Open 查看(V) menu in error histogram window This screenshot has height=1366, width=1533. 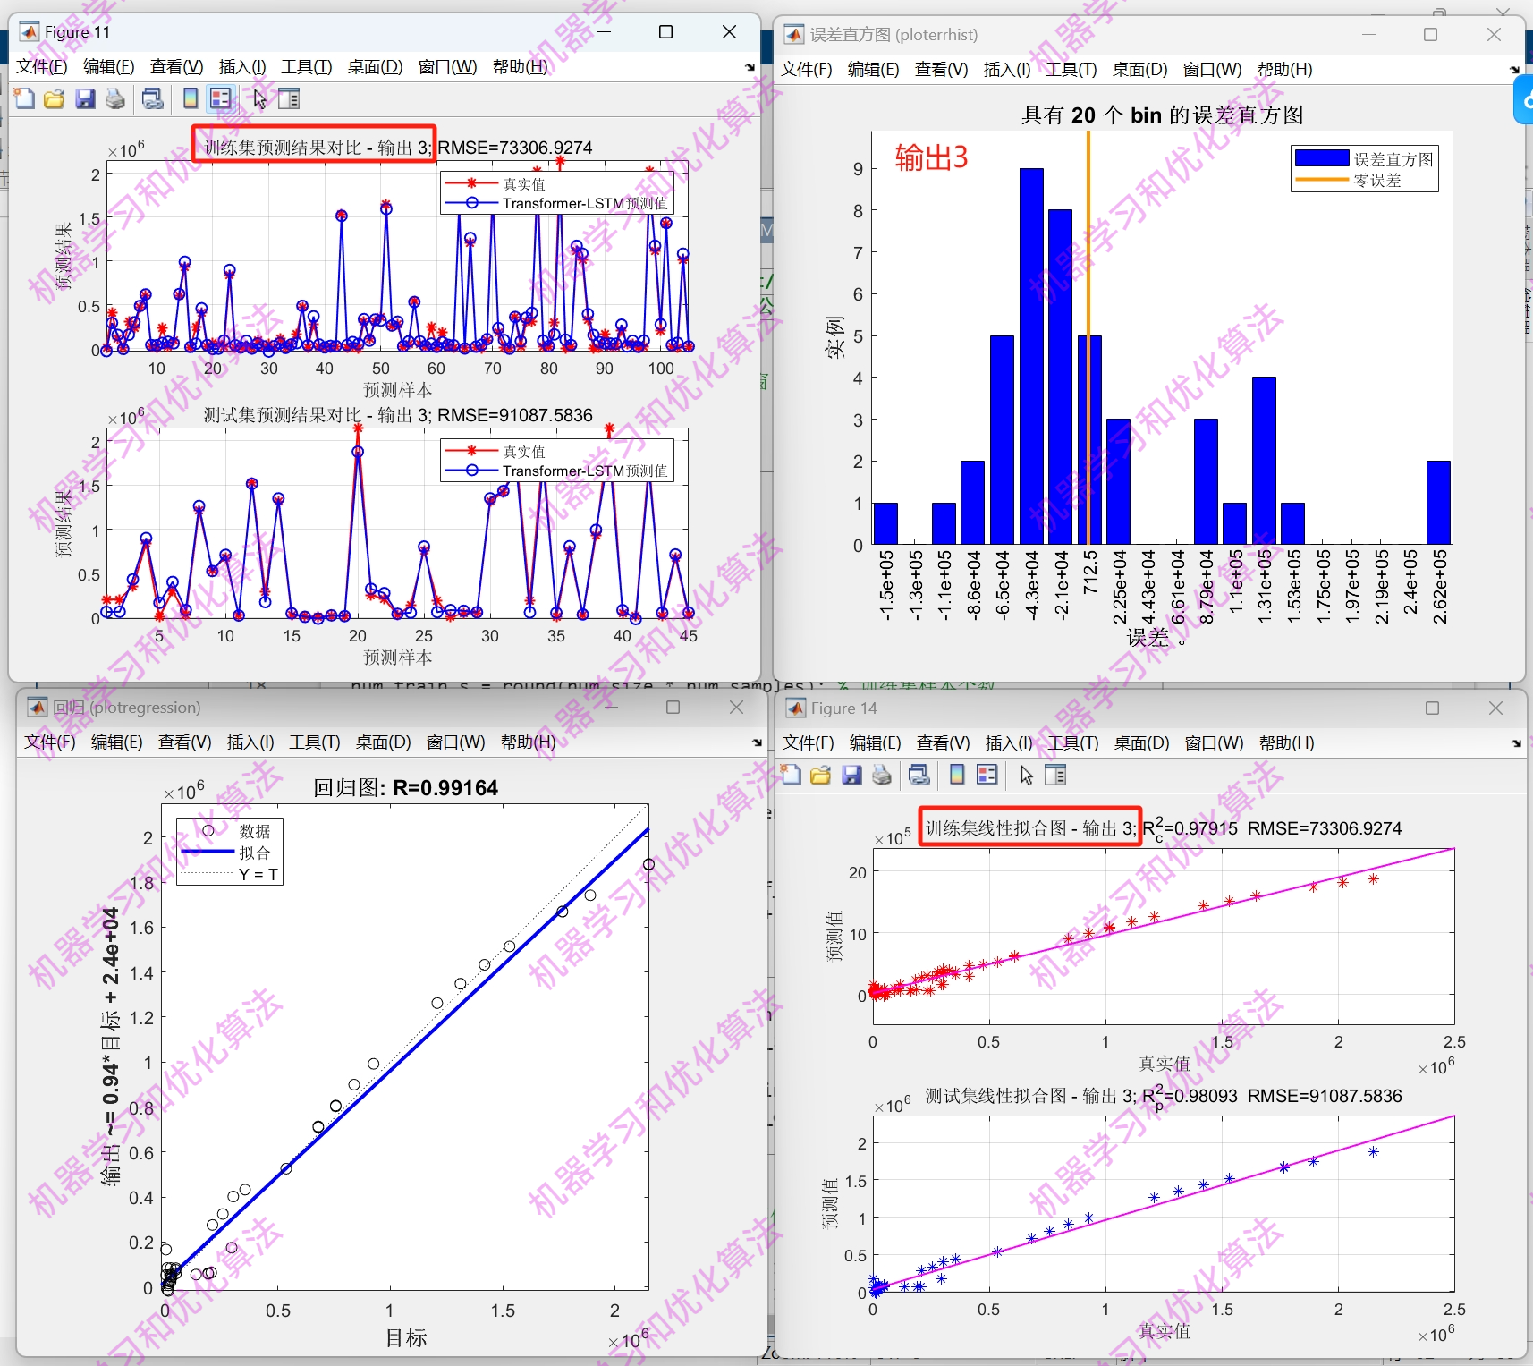tap(941, 70)
